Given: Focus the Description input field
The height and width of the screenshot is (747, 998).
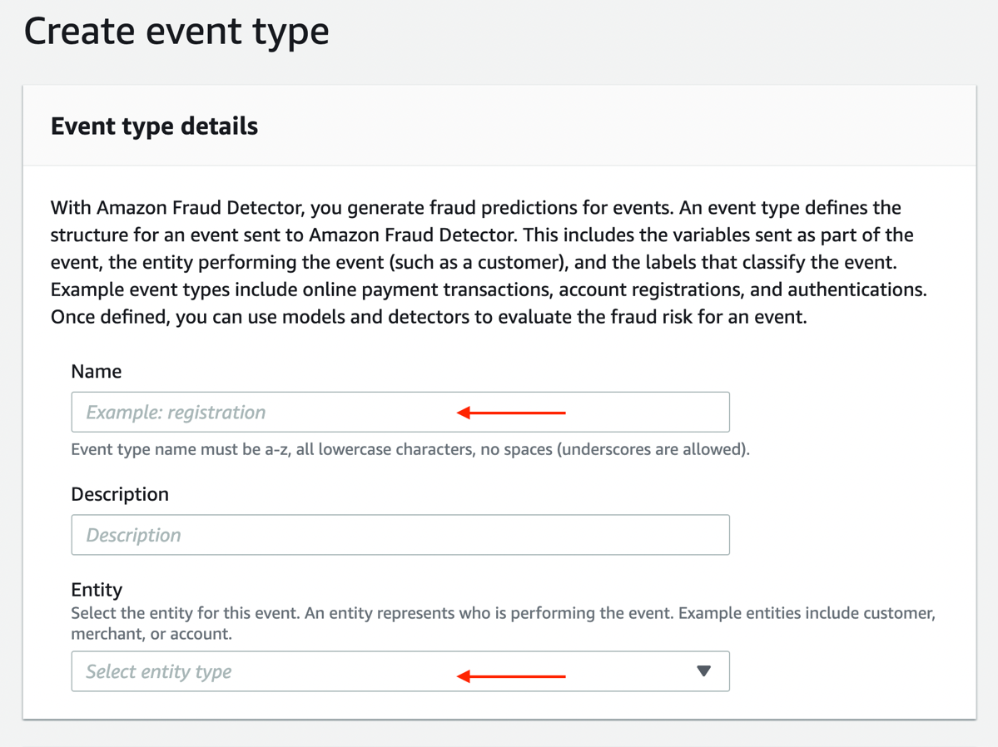Looking at the screenshot, I should coord(400,535).
